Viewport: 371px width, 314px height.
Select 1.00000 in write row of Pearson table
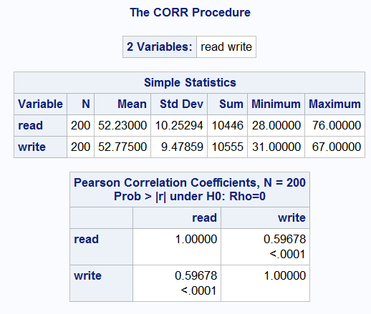click(285, 275)
